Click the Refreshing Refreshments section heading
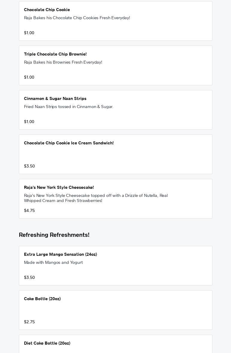 (54, 235)
